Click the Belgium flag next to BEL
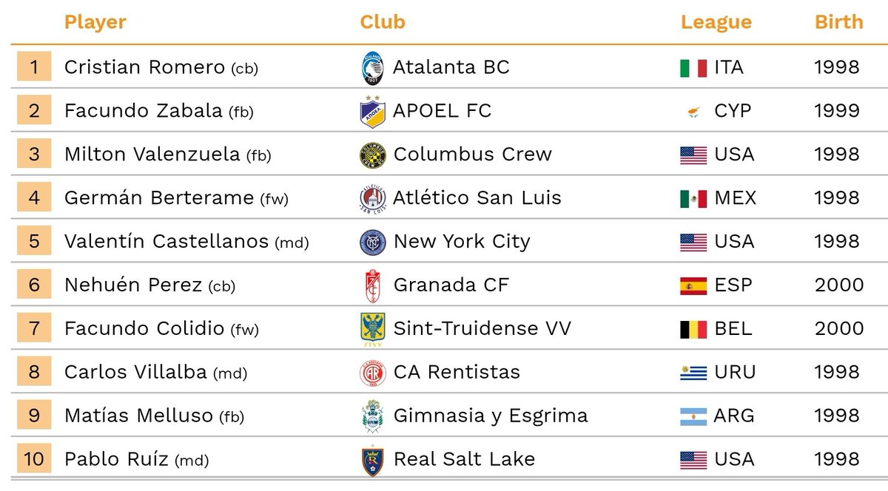Image resolution: width=888 pixels, height=491 pixels. pos(693,329)
